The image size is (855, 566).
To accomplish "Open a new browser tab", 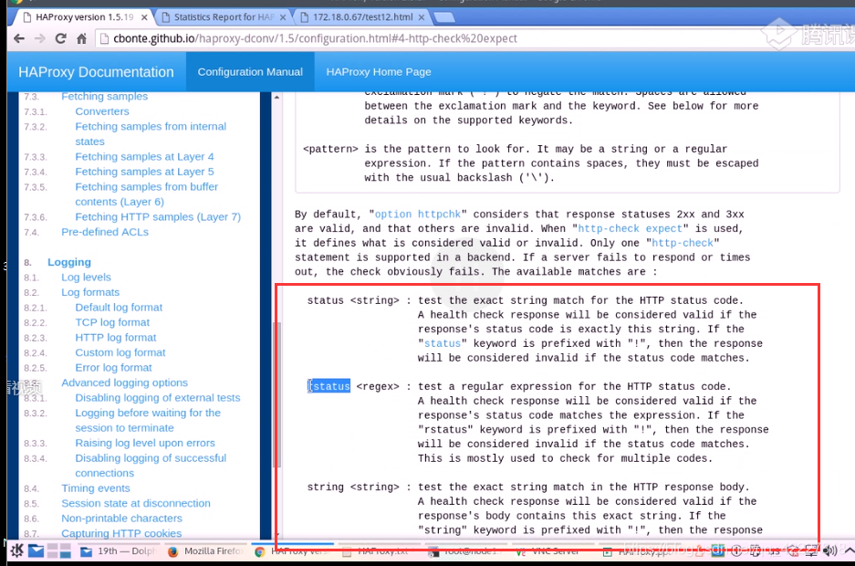I will click(443, 17).
